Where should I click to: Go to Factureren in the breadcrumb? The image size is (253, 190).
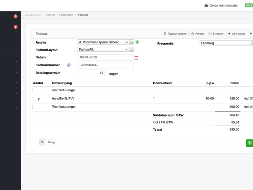67,15
